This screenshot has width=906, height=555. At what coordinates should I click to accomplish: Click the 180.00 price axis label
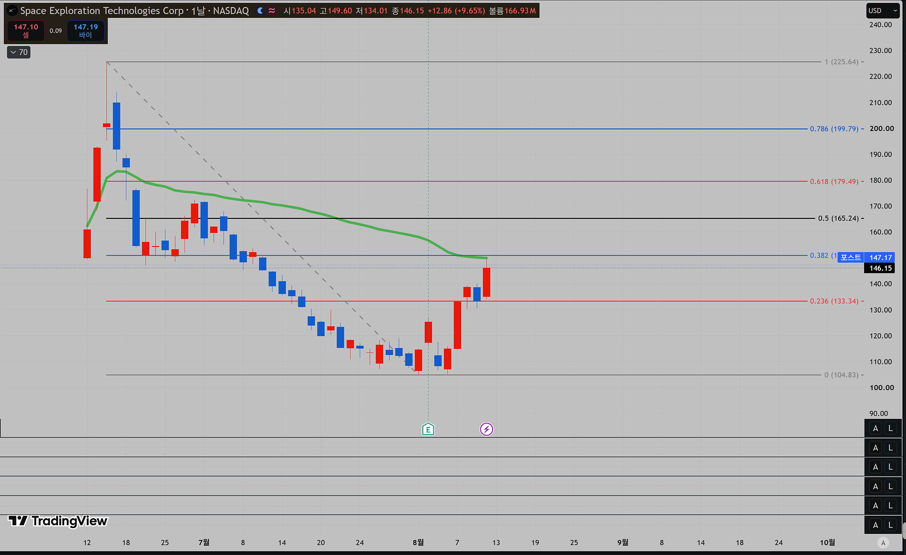coord(881,180)
